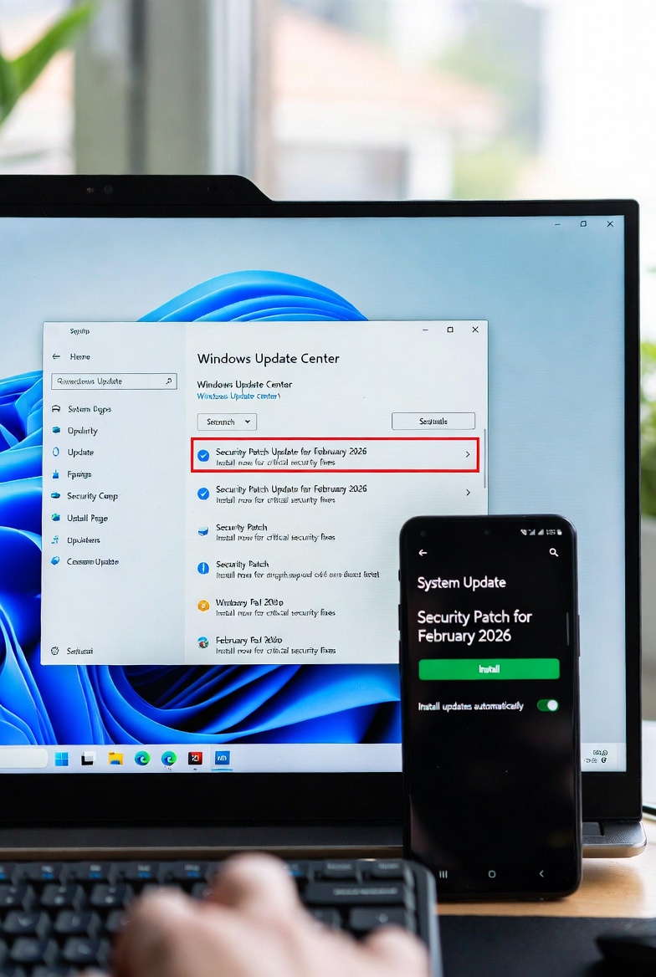Tap the search magnifier on the phone screen
656x977 pixels.
(553, 552)
